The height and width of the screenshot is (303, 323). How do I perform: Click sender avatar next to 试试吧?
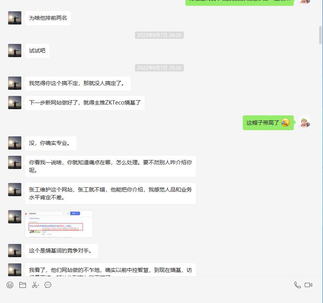[15, 50]
